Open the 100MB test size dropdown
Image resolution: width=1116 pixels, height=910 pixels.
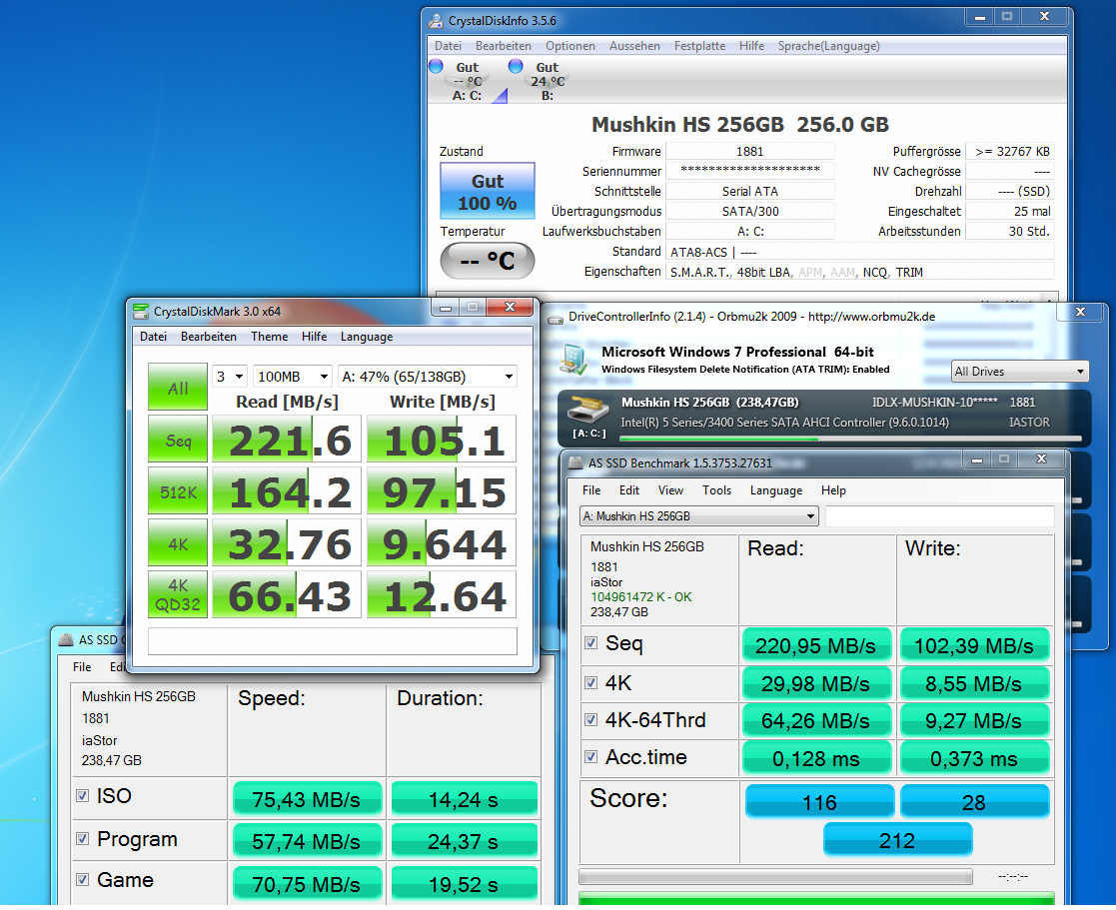[x=293, y=377]
